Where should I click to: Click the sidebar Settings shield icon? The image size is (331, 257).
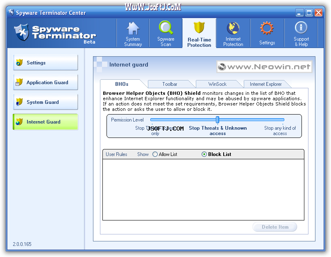click(x=19, y=63)
